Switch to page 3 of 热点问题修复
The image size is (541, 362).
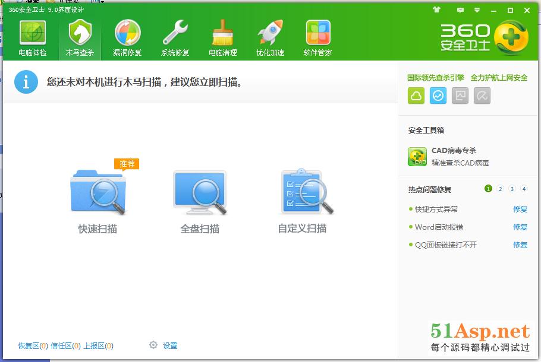512,189
